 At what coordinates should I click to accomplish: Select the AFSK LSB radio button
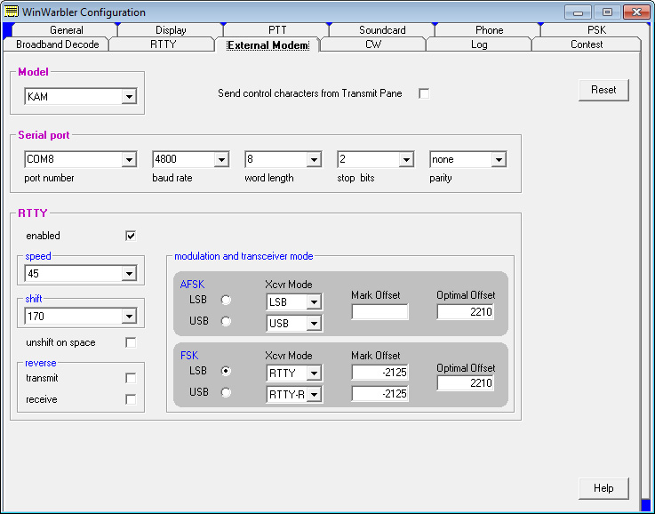click(226, 300)
